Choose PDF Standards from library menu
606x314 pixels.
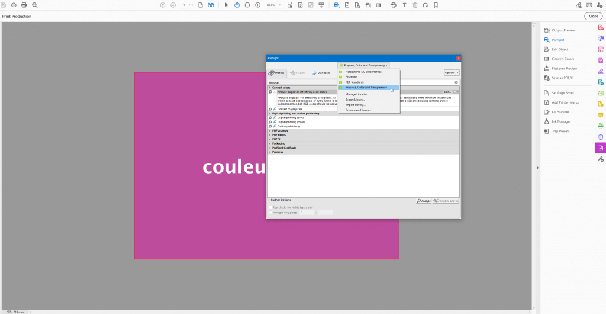click(355, 82)
